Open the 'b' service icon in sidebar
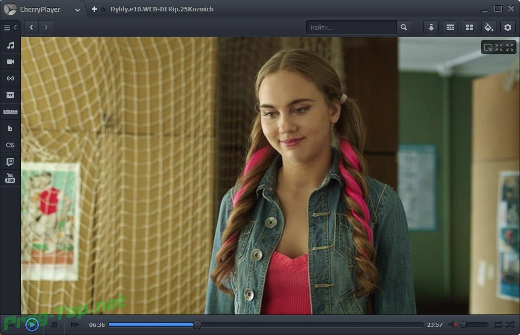Viewport: 520px width, 335px height. coord(10,129)
